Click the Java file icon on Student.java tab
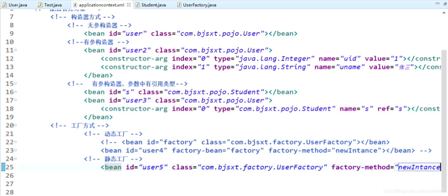Image resolution: width=448 pixels, height=196 pixels. tap(138, 5)
